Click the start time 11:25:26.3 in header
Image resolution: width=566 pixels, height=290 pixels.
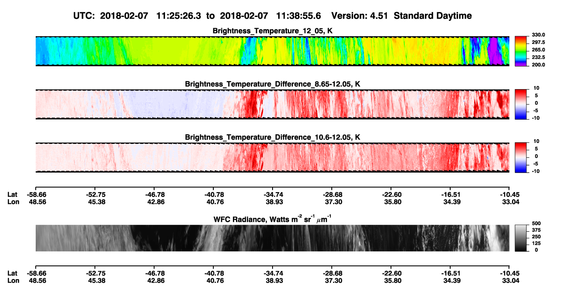[178, 16]
